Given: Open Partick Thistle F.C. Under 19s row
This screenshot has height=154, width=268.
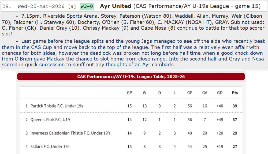Looking at the screenshot, I should click(x=57, y=106).
